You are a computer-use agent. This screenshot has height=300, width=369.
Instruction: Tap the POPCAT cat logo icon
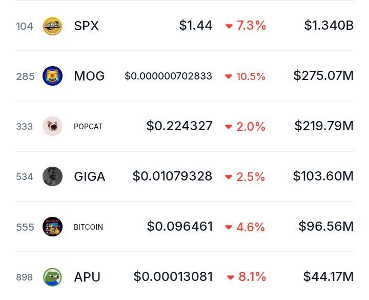click(52, 126)
